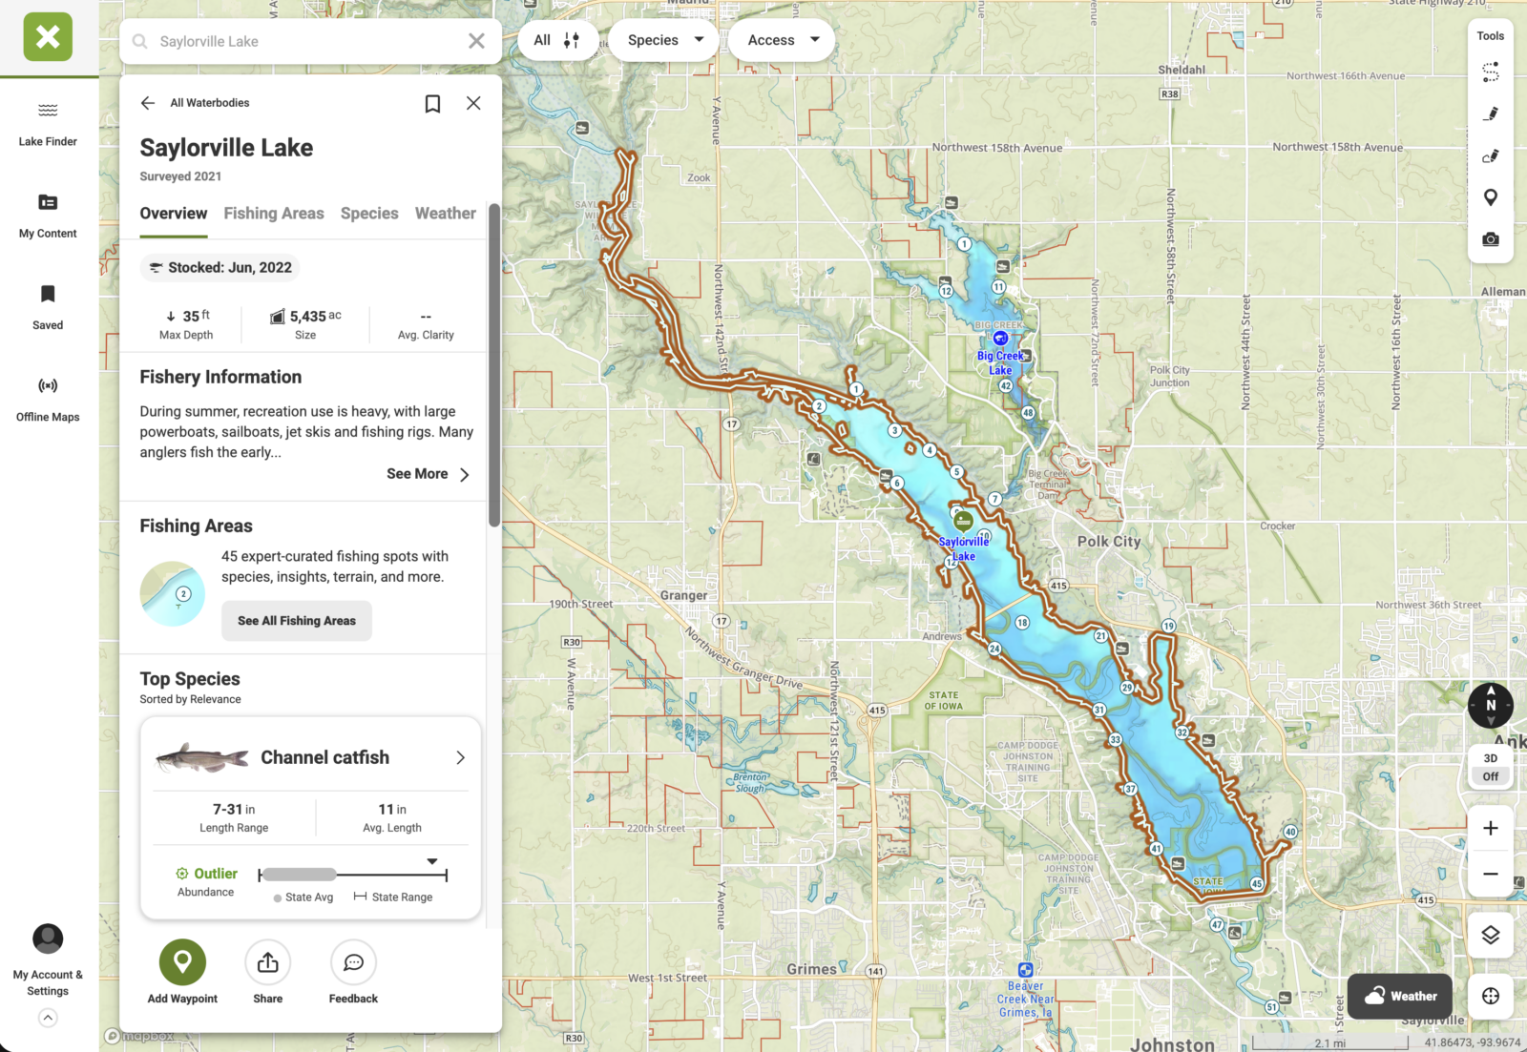Click the Share icon button

pyautogui.click(x=268, y=963)
